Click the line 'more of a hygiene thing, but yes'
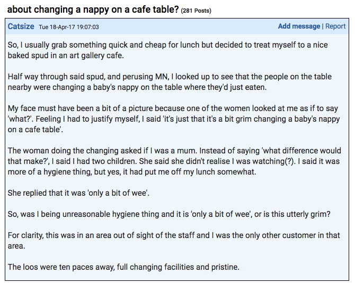355x283 pixels. click(132, 172)
